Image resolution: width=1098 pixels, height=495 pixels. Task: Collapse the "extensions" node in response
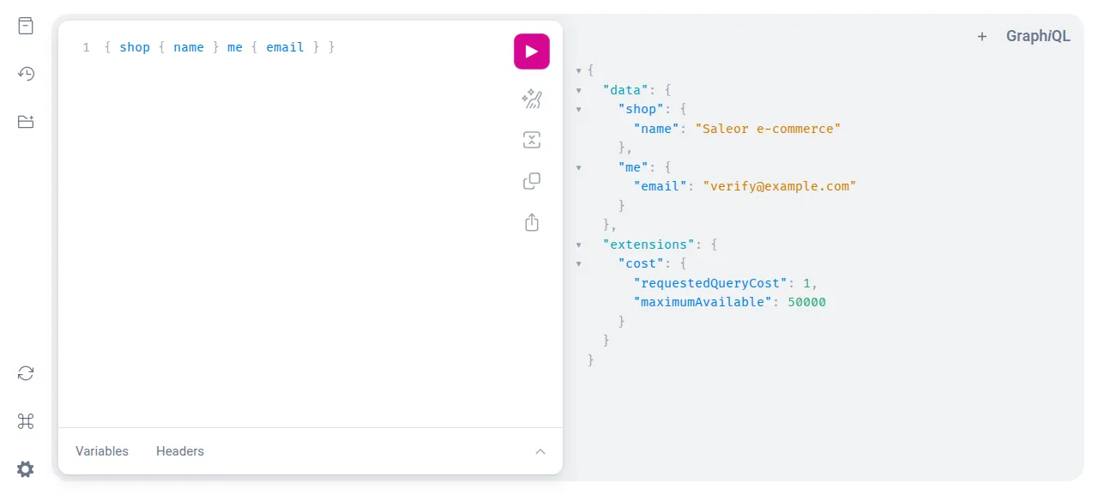pyautogui.click(x=579, y=245)
